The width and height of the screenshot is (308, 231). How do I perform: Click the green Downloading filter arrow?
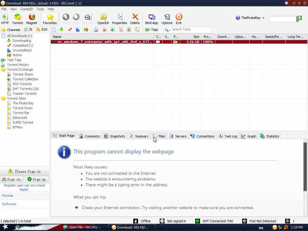click(61, 30)
